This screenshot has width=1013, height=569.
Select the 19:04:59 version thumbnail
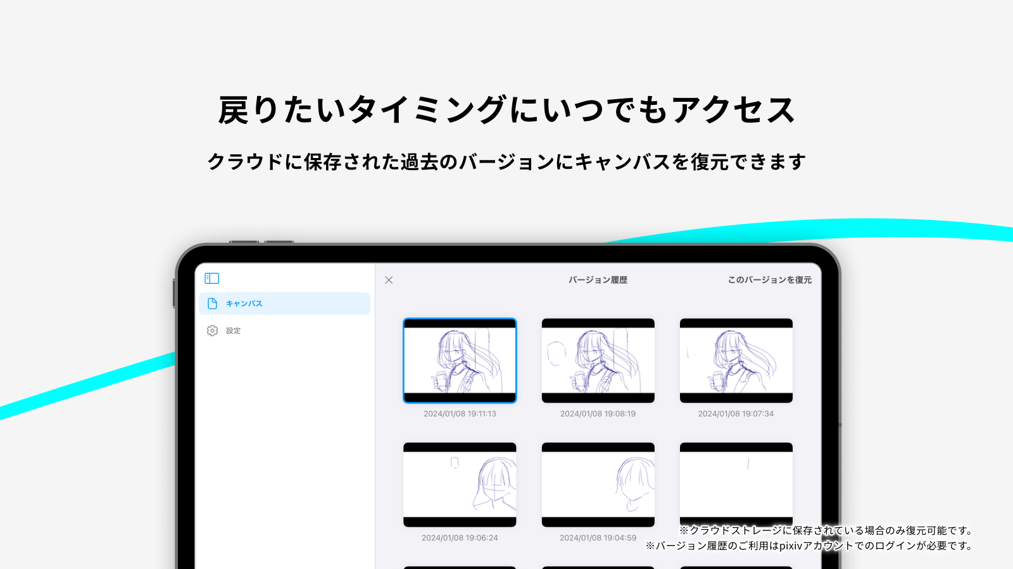click(598, 485)
